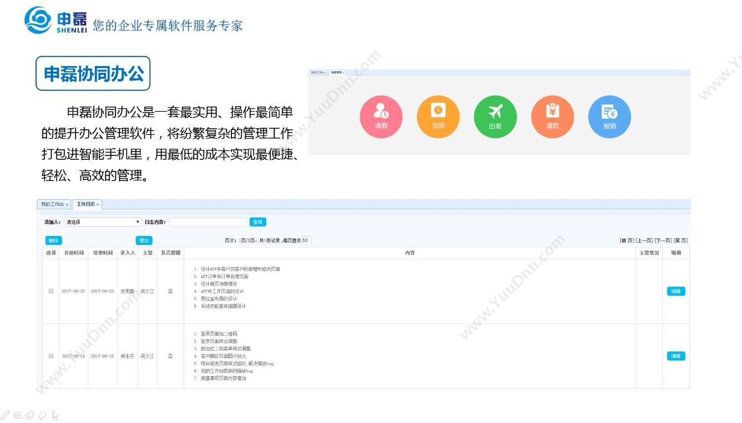
Task: Select the pen annotation tool at bottom left
Action: pos(6,415)
